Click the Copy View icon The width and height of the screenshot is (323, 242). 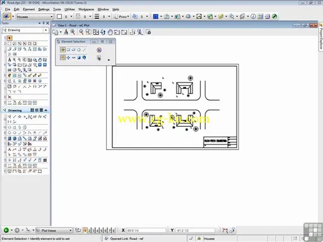pos(132,32)
